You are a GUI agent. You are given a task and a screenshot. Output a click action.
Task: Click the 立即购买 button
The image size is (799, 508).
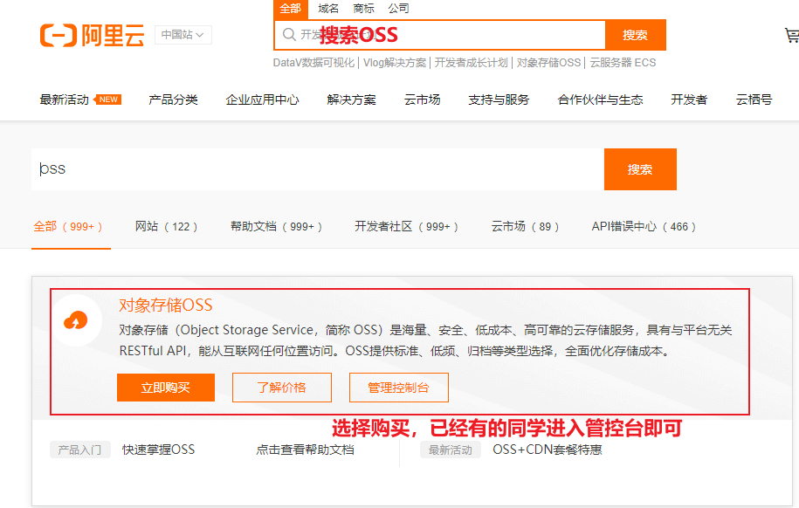coord(165,388)
